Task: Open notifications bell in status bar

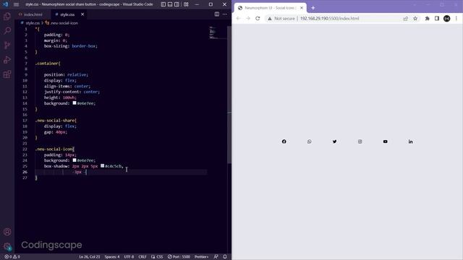Action: pos(225,257)
